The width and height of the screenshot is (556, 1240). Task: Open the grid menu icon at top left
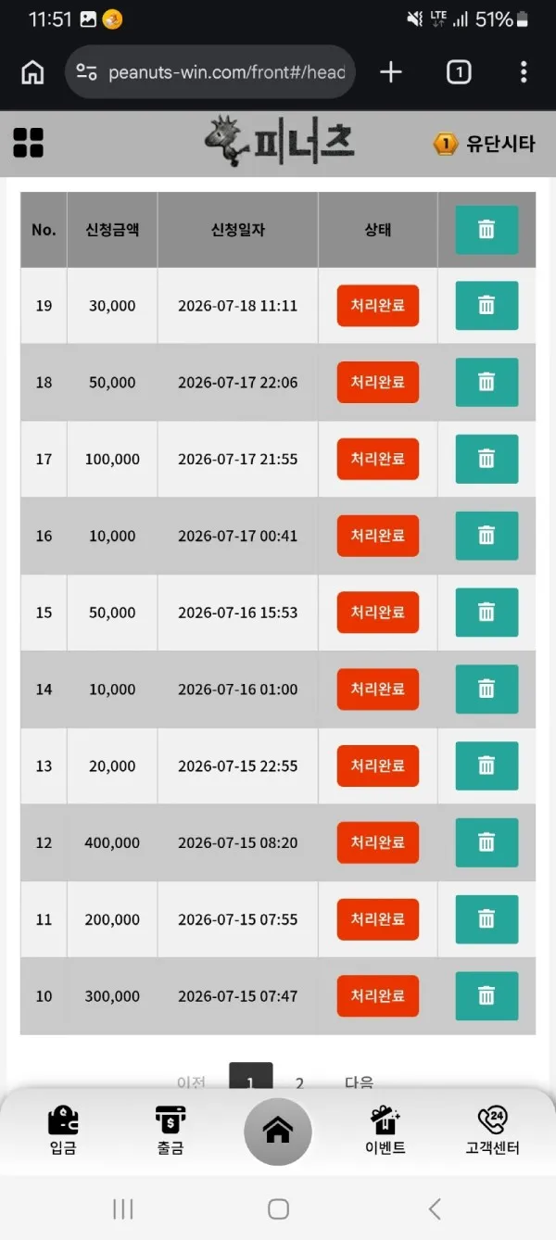click(29, 143)
